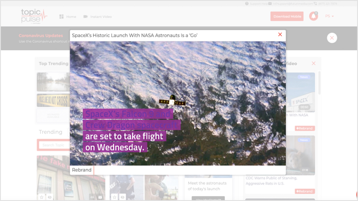Screen dimensions: 358x201
Task: Hide the police officer story card
Action: tap(122, 197)
